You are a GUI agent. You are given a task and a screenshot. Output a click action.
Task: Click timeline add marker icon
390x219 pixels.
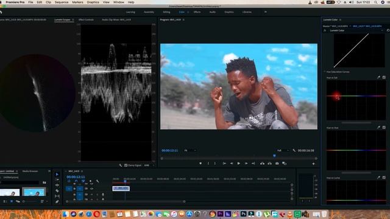coord(90,181)
